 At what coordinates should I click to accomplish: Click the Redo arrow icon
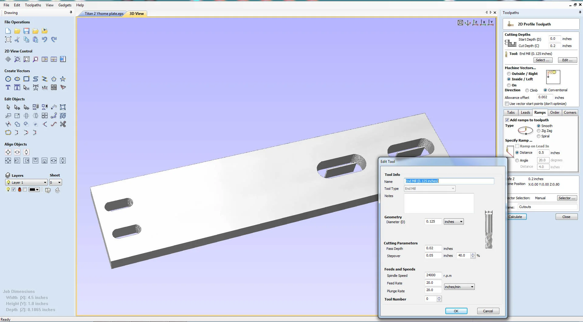[54, 39]
